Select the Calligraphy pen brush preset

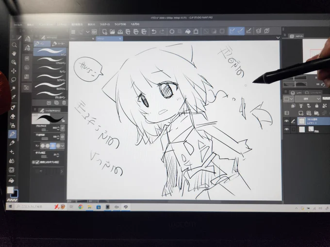pos(50,86)
